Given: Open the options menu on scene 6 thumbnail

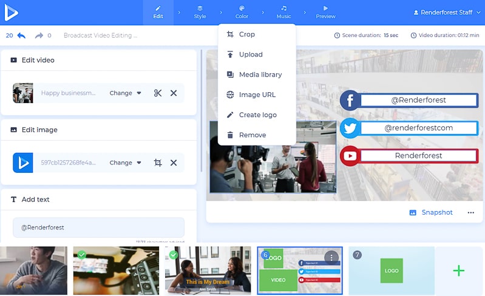Looking at the screenshot, I should (331, 257).
